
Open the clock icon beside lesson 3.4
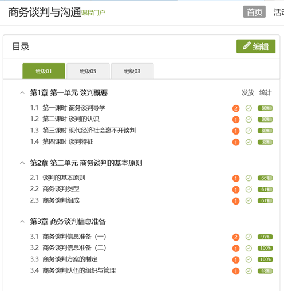point(249,271)
